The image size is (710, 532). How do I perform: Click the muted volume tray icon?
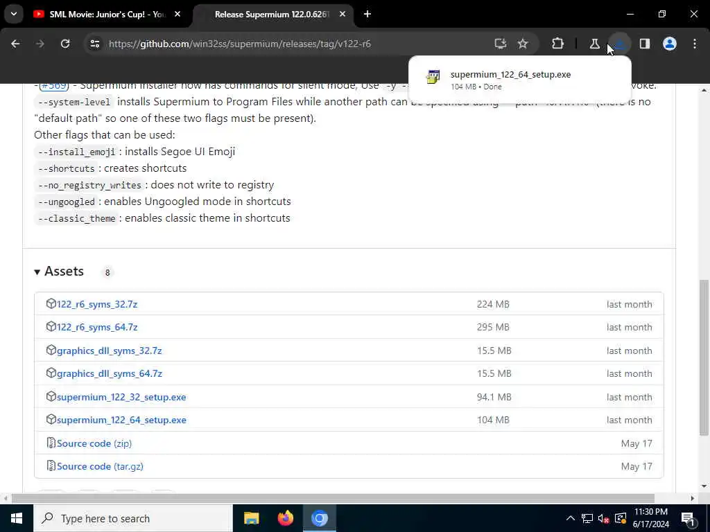[604, 518]
